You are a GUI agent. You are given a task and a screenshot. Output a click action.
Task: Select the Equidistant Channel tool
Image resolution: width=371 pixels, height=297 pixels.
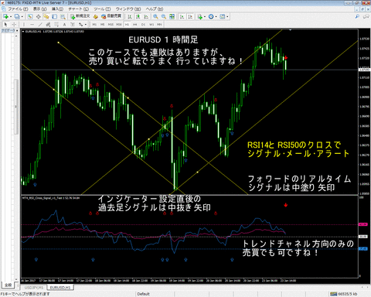click(x=48, y=25)
